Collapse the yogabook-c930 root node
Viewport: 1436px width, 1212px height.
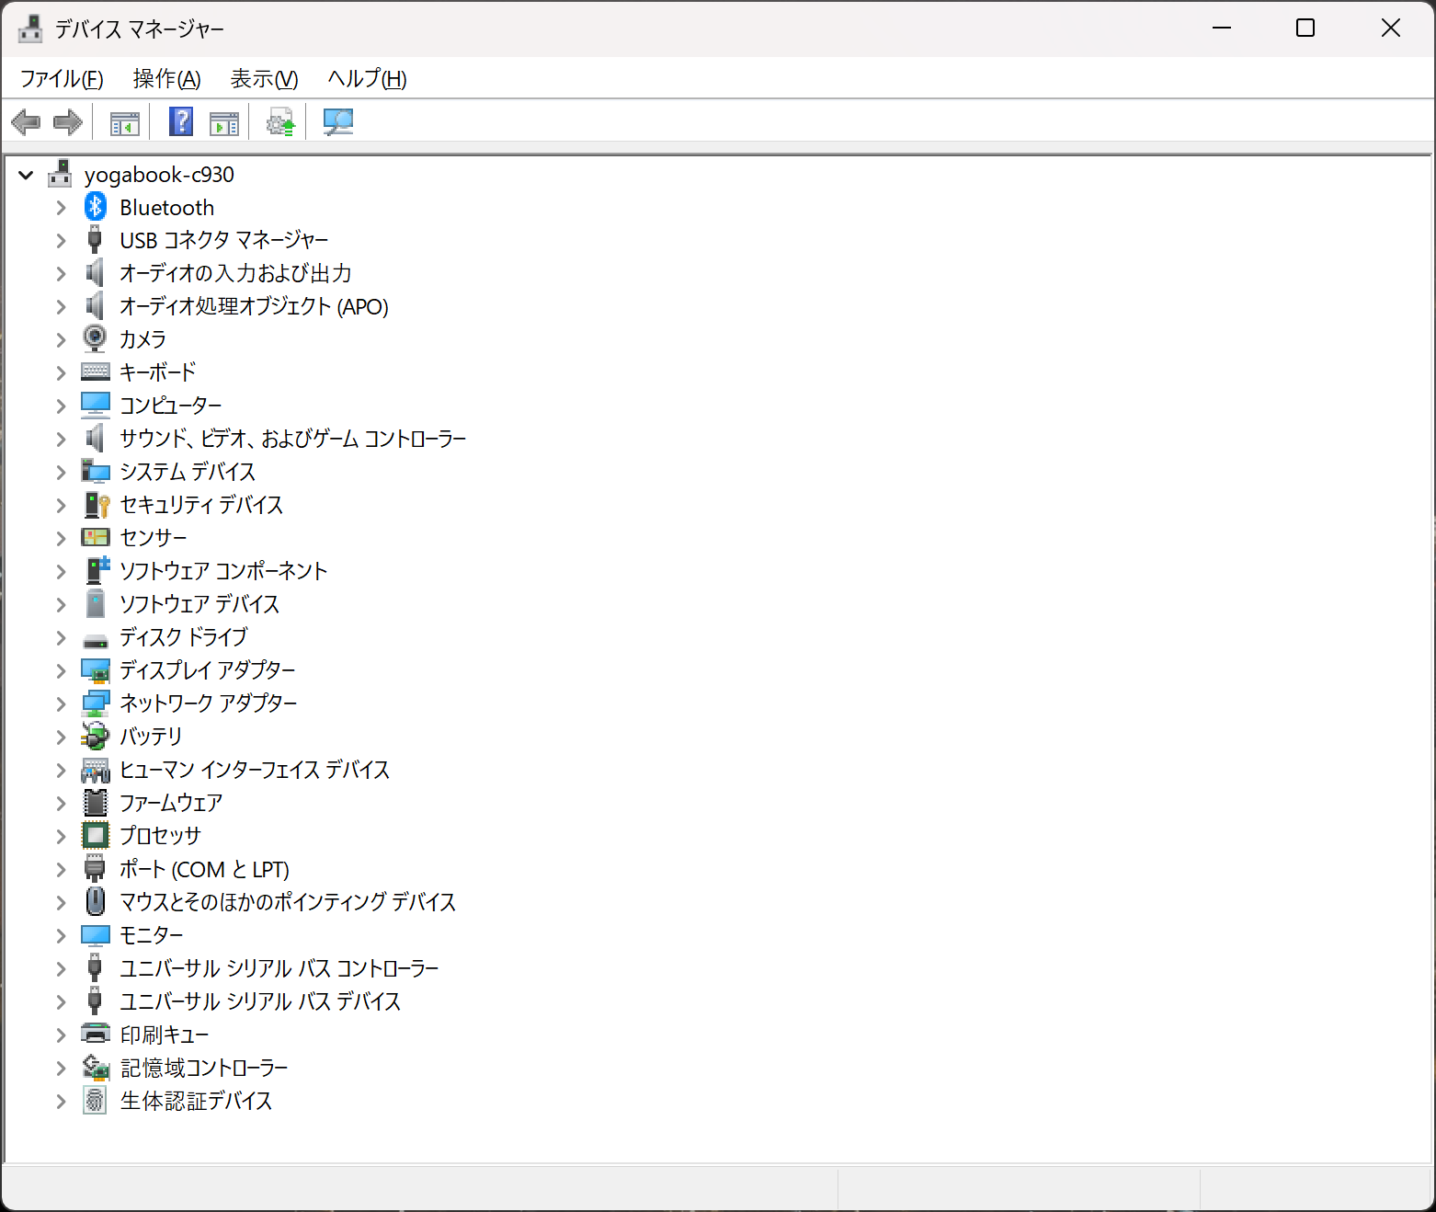[x=26, y=175]
